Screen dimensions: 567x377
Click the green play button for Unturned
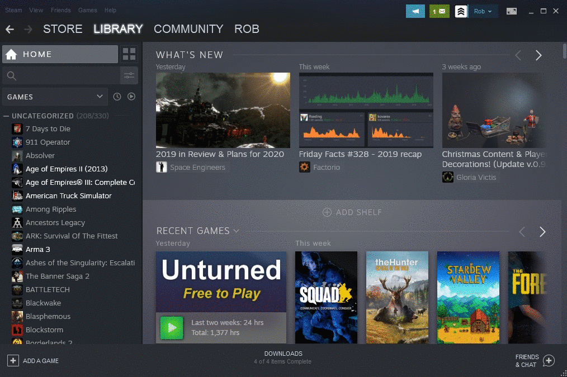[x=172, y=327]
